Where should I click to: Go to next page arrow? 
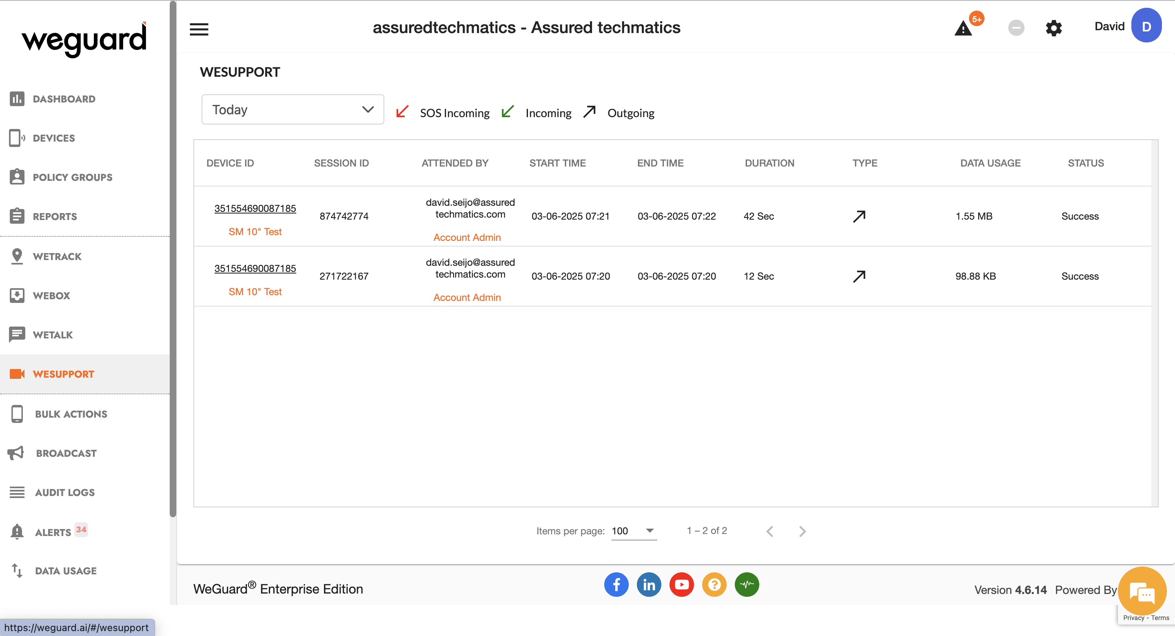(803, 531)
